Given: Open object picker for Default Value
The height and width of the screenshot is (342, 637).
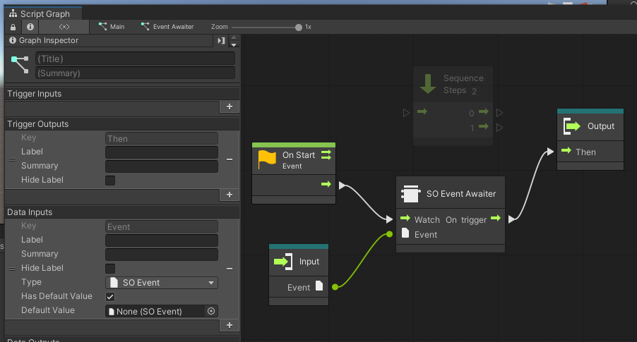Looking at the screenshot, I should point(210,311).
